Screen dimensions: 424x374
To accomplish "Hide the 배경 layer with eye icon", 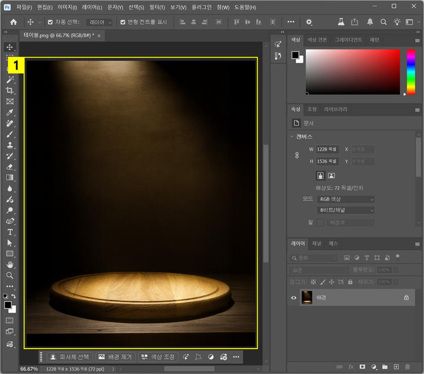I will (x=293, y=297).
